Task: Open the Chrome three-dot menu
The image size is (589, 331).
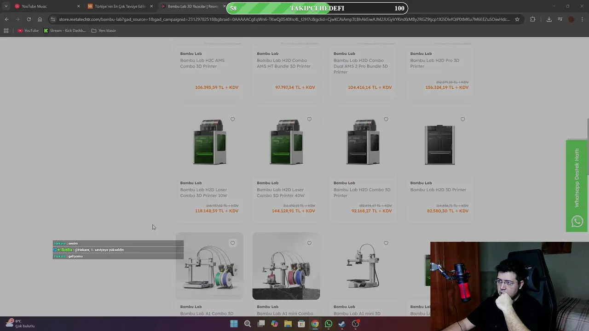Action: (x=583, y=19)
